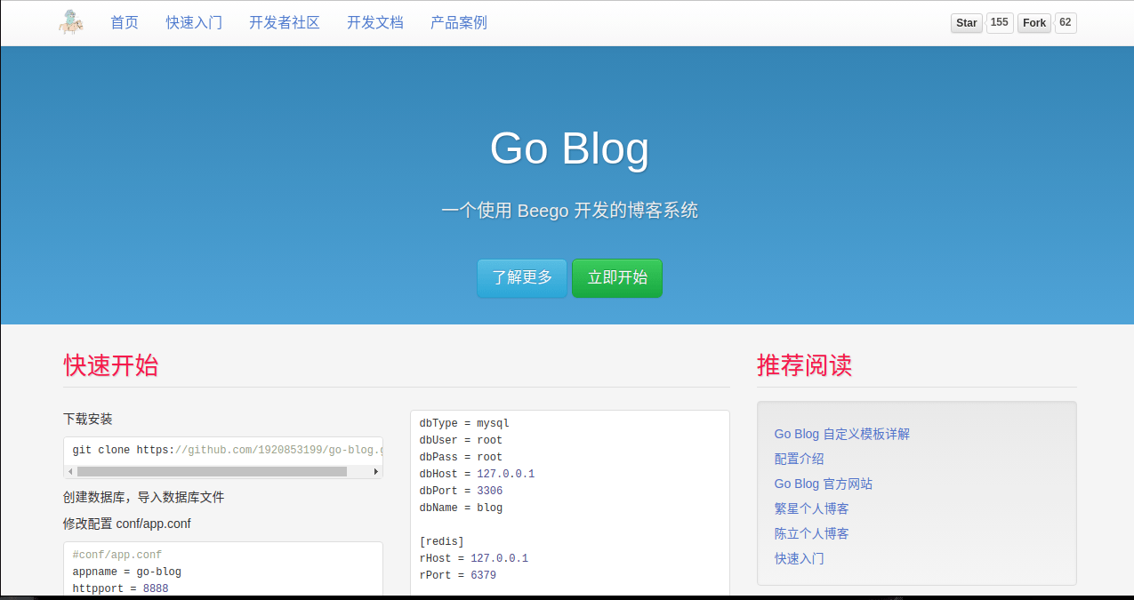Open 陈立个人博客 link
The width and height of the screenshot is (1134, 600).
coord(812,533)
